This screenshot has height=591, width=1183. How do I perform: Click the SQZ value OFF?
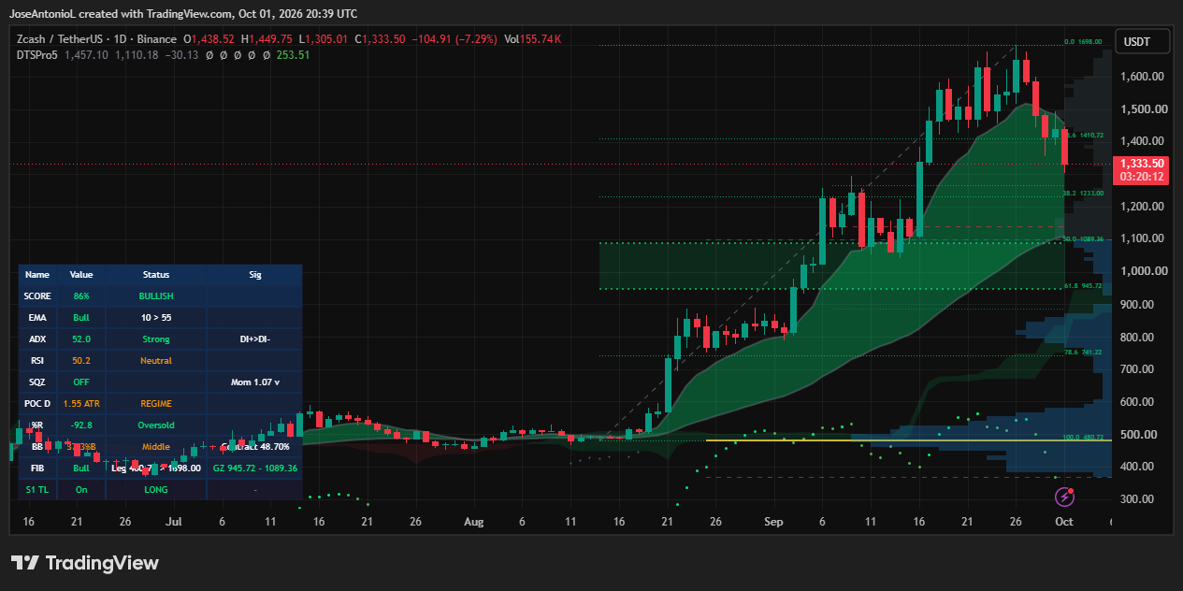pyautogui.click(x=81, y=382)
